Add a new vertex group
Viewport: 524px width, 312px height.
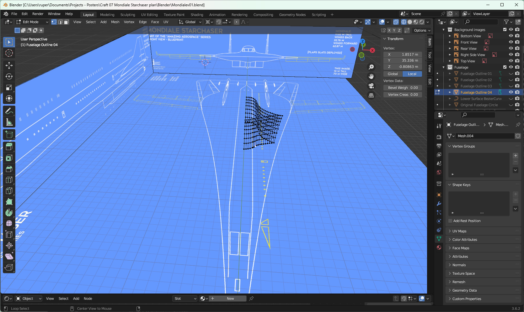(x=516, y=156)
